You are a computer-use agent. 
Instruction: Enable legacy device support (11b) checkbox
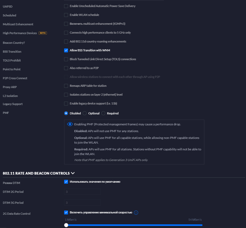click(66, 103)
